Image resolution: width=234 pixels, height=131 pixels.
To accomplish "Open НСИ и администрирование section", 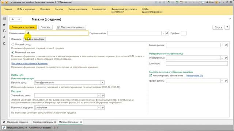I will [152, 11].
